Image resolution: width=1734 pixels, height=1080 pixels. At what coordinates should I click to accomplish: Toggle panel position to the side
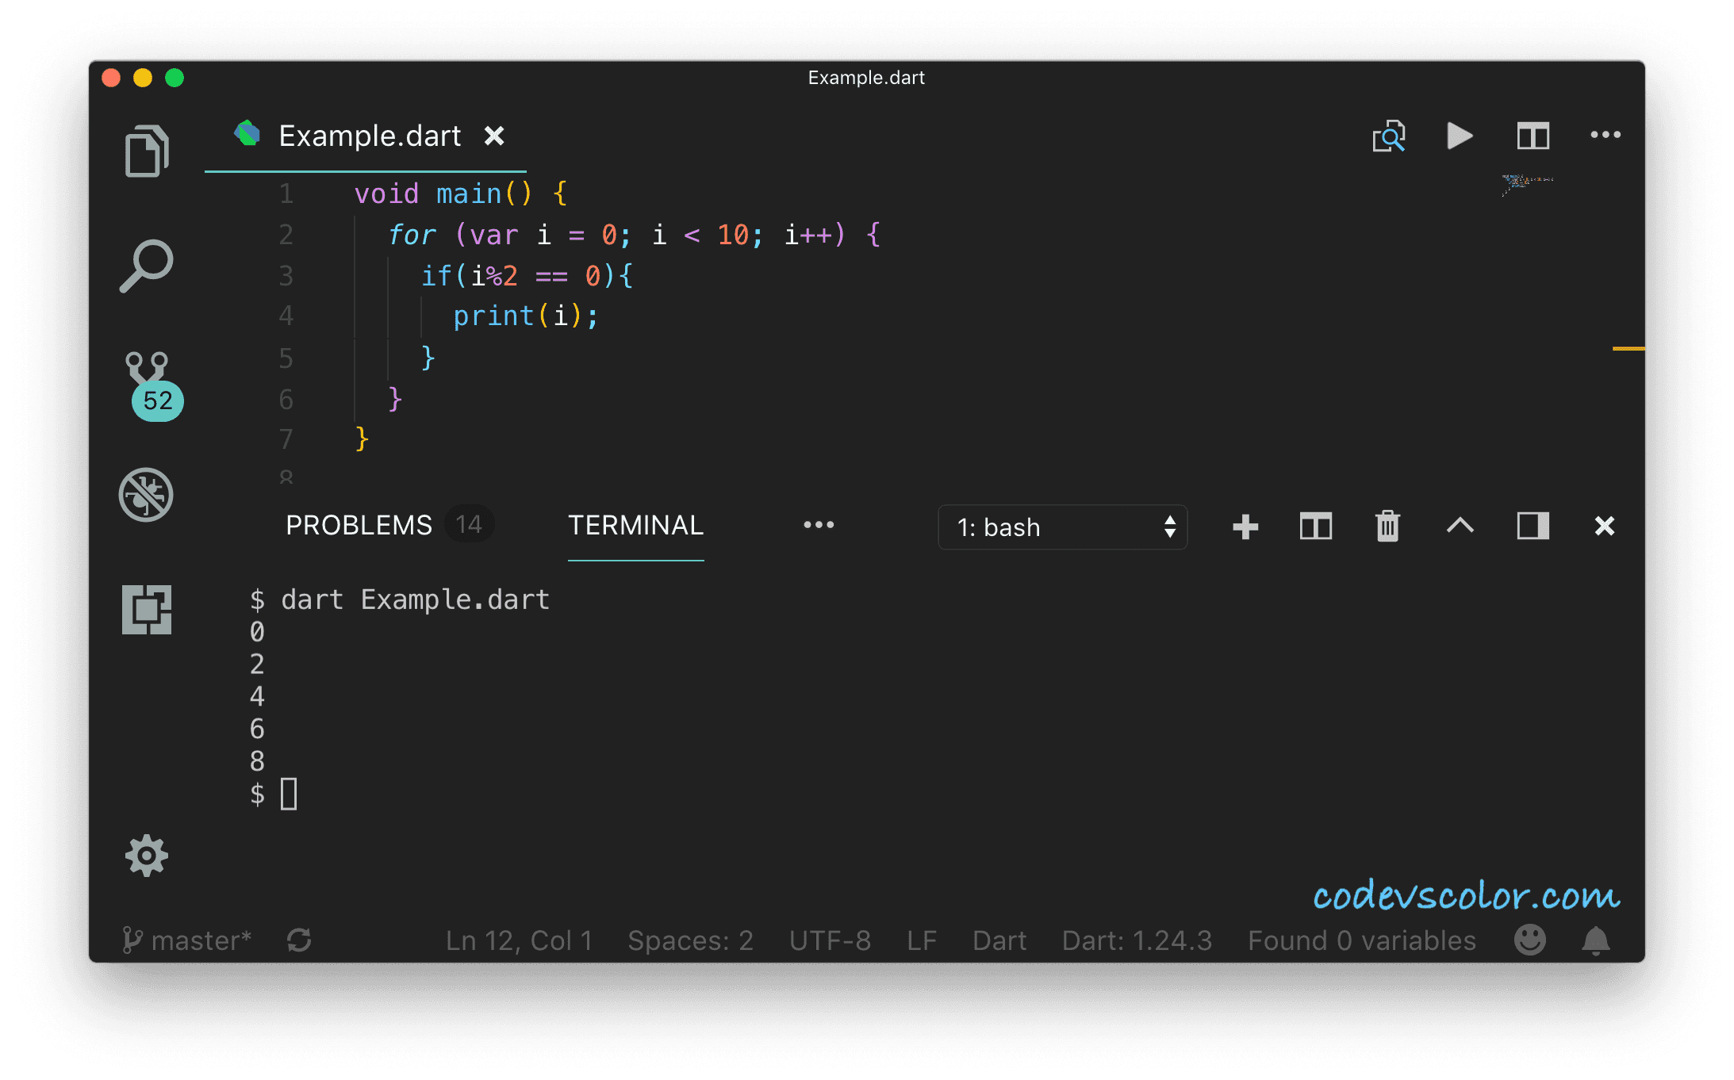(x=1533, y=527)
